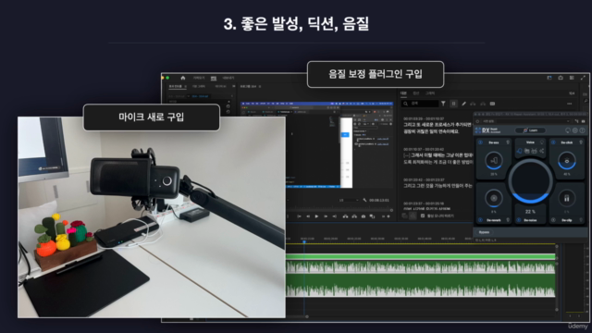Switch to the 그래픽 graphics tab
This screenshot has height=333, width=592.
[x=430, y=92]
